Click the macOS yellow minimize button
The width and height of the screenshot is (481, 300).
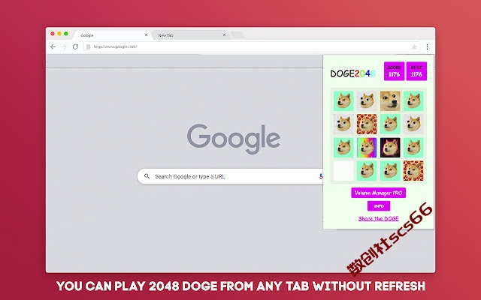59,34
